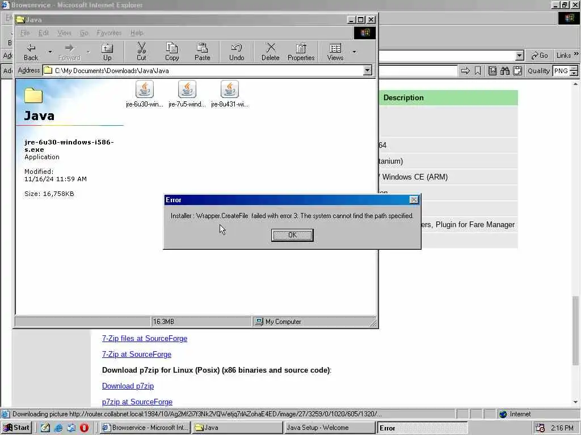This screenshot has width=581, height=435.
Task: Click the Delete toolbar icon
Action: 271,52
